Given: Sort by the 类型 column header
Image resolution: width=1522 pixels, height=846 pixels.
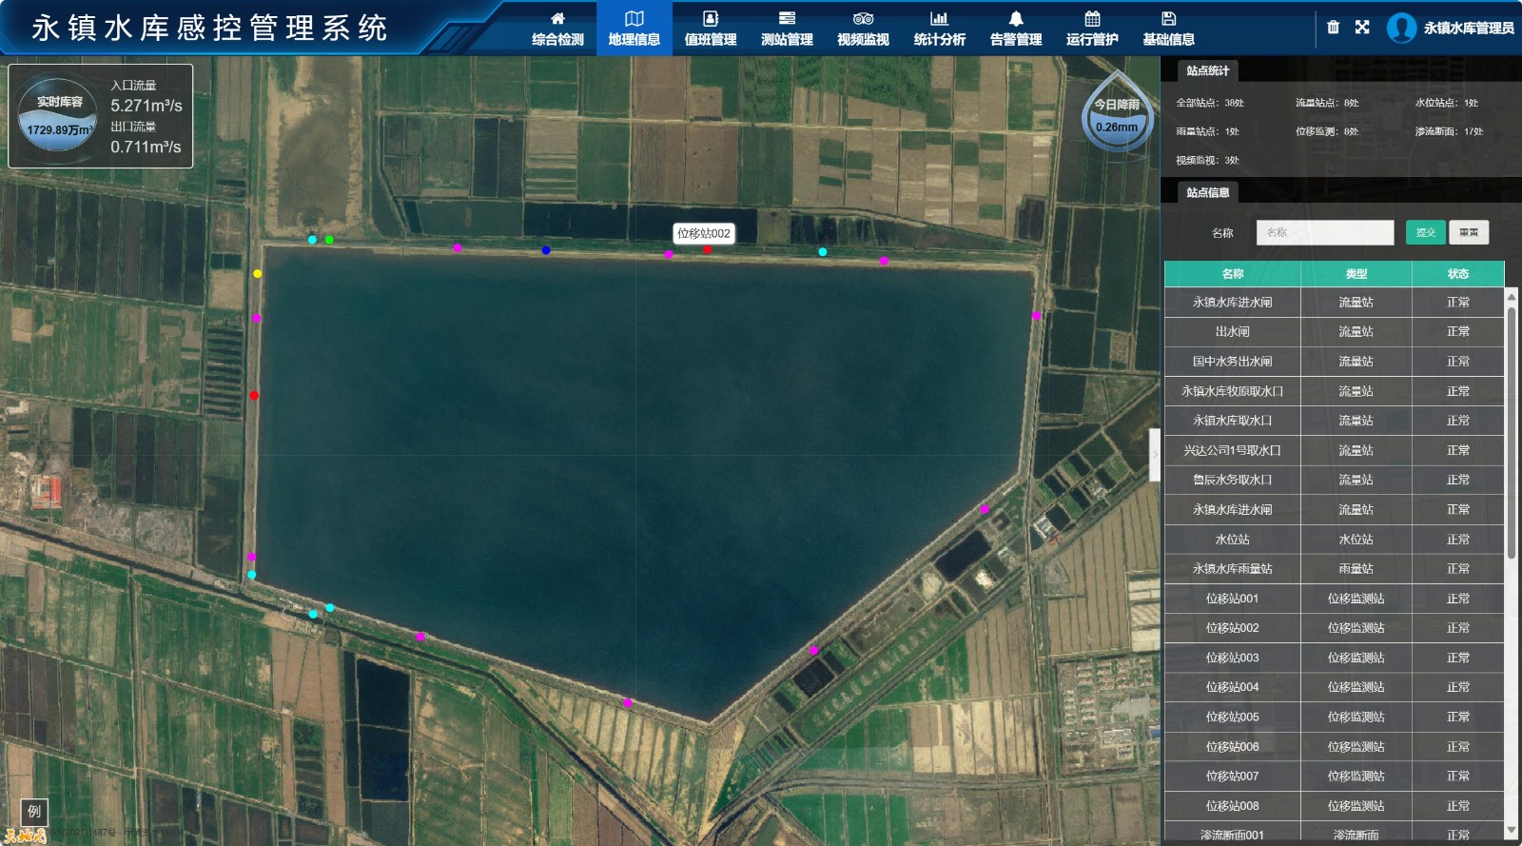Looking at the screenshot, I should tap(1356, 274).
